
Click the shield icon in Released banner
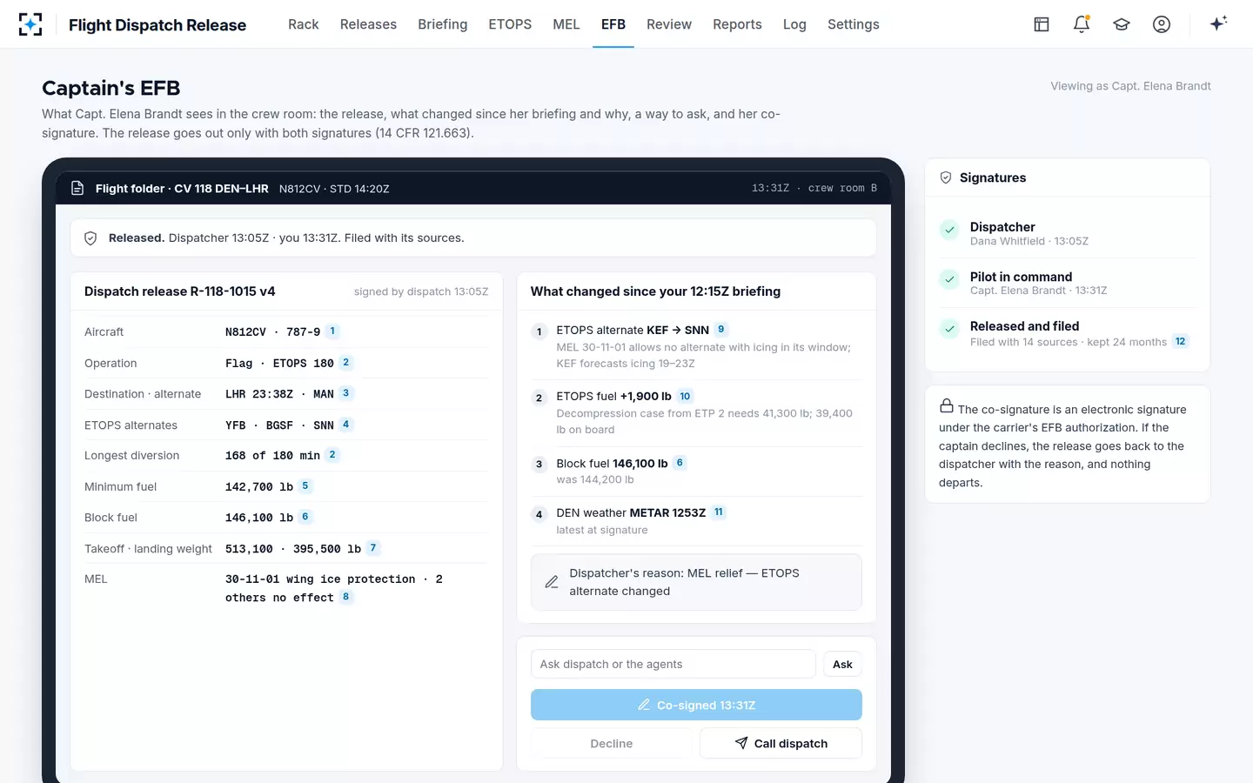coord(90,238)
